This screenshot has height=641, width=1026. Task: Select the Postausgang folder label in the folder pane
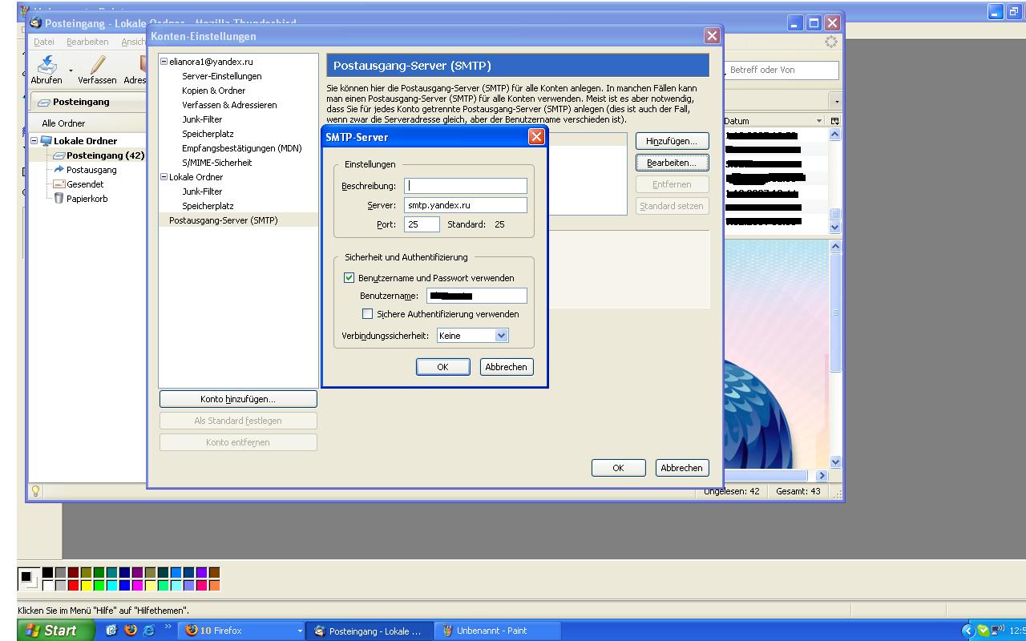[x=91, y=170]
